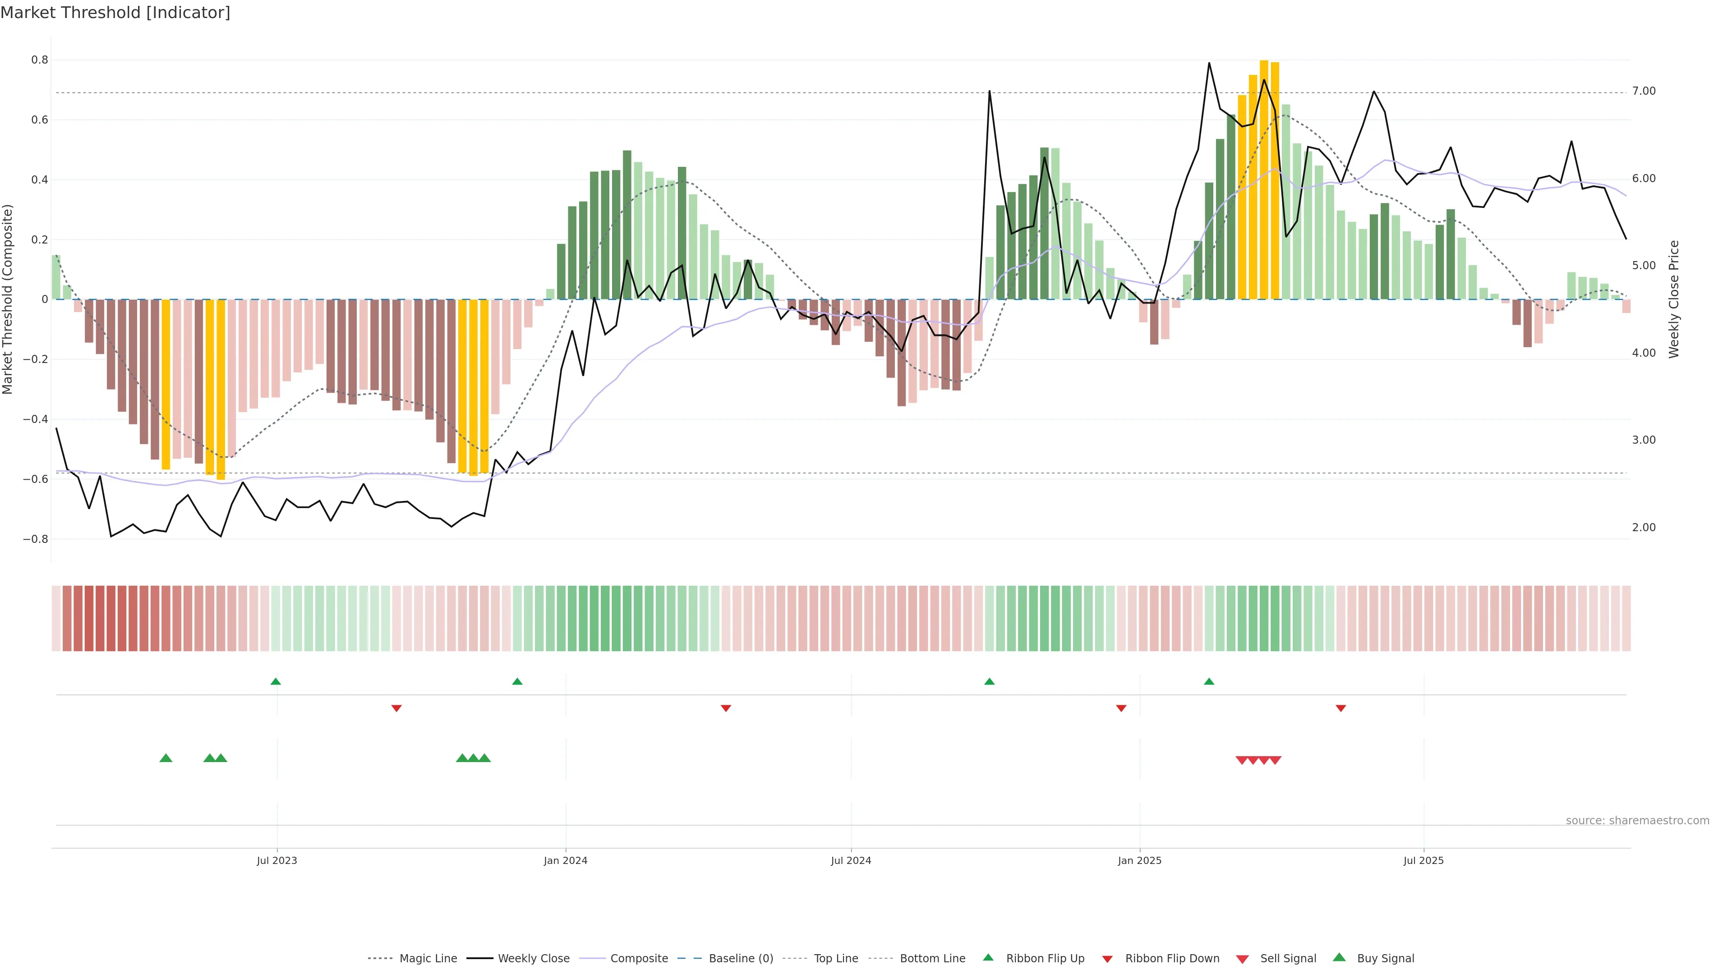
Task: Click the Sell Signal legend marker icon
Action: pos(1243,959)
